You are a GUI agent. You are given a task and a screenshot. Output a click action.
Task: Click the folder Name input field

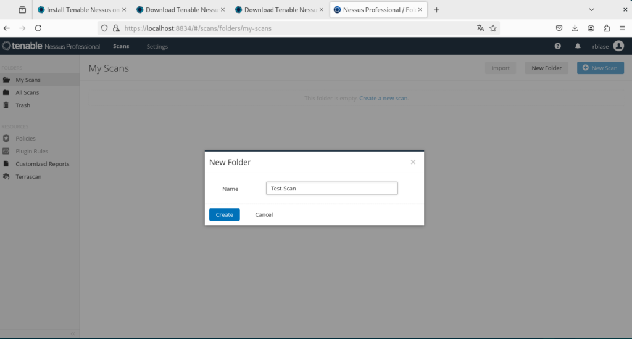(x=331, y=189)
